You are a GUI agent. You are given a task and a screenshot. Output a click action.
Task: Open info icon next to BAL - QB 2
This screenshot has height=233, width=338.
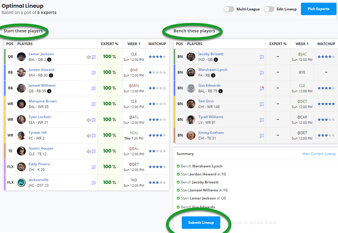[x=49, y=60]
